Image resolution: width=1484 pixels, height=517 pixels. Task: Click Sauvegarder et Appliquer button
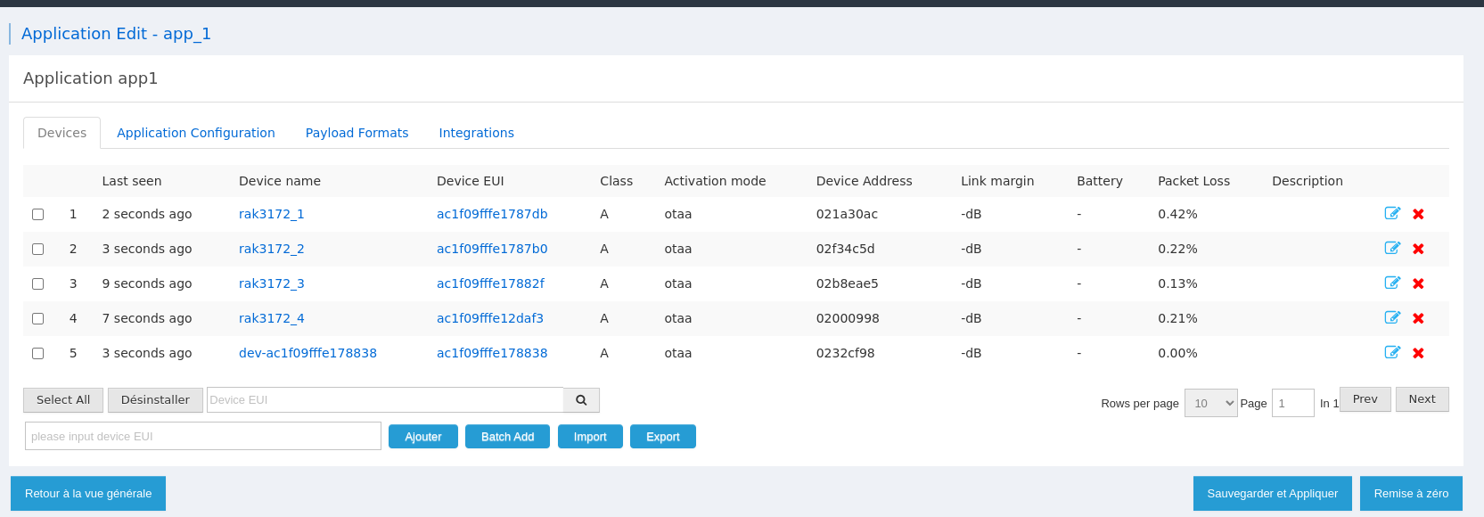point(1272,493)
